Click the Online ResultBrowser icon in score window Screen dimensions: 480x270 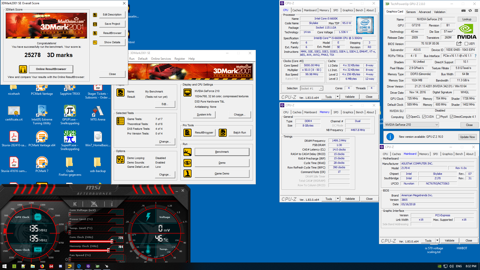23,69
